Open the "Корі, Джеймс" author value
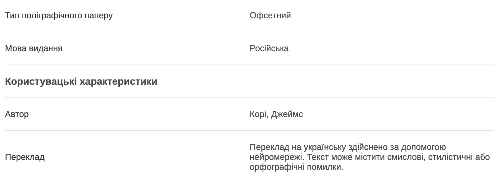The width and height of the screenshot is (500, 181). click(x=276, y=114)
